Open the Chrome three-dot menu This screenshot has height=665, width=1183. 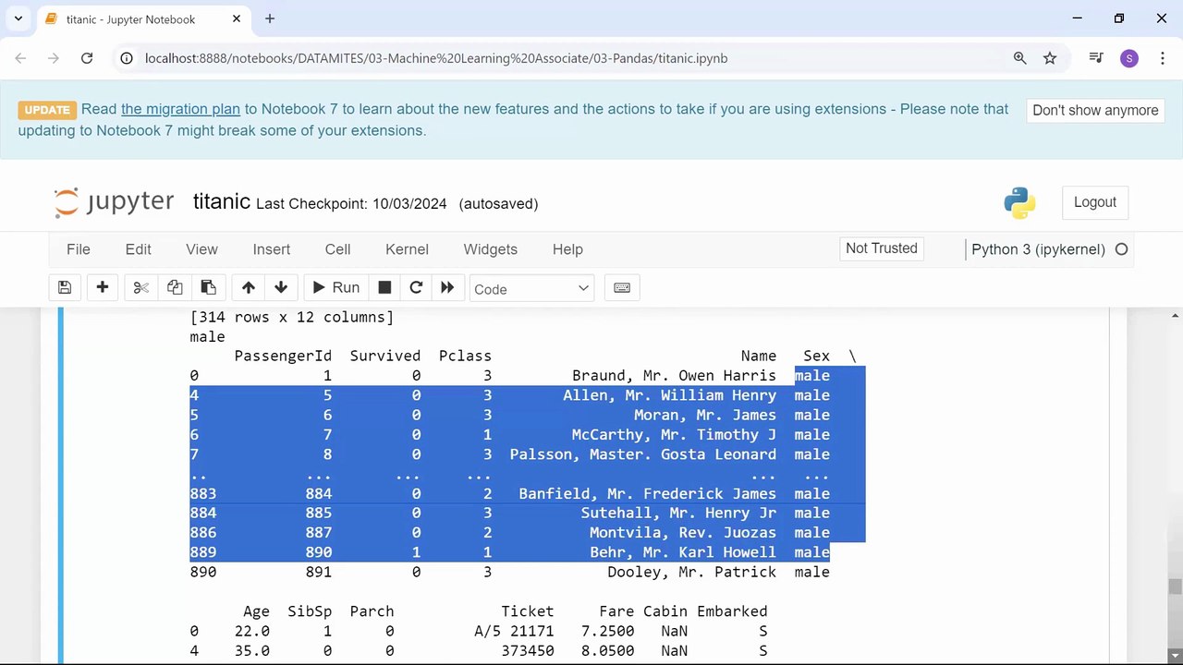[x=1162, y=58]
